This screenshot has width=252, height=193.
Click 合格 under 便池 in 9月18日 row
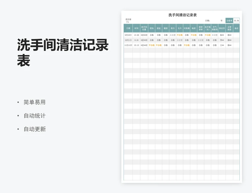click(152, 35)
